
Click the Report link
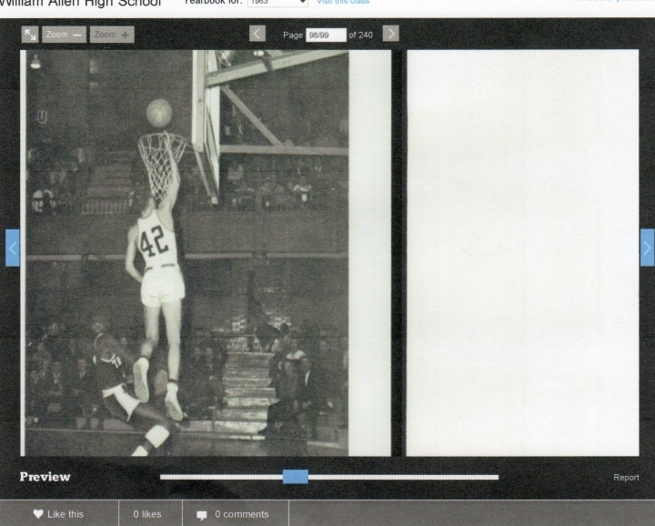626,477
